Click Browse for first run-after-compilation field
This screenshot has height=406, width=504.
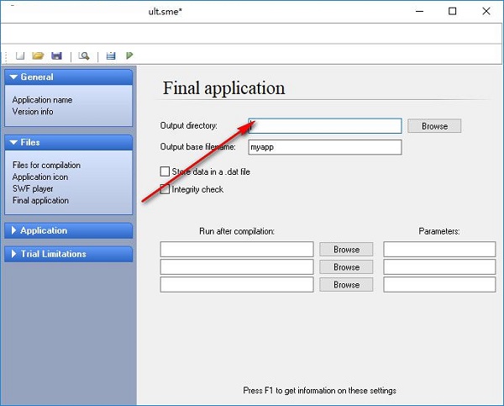(x=346, y=250)
